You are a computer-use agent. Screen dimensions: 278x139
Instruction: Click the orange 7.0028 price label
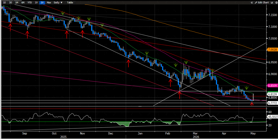pyautogui.click(x=273, y=50)
